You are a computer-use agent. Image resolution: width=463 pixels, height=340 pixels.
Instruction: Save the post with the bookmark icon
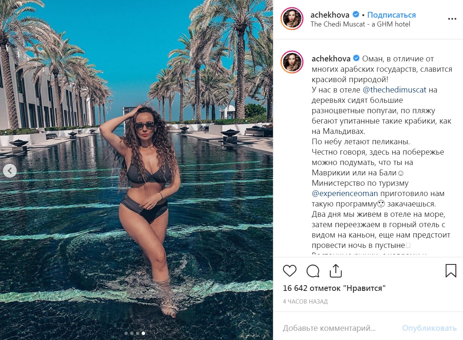pyautogui.click(x=451, y=271)
